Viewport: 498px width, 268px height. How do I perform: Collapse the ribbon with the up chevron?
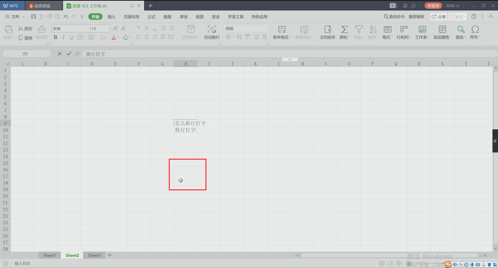[x=491, y=17]
